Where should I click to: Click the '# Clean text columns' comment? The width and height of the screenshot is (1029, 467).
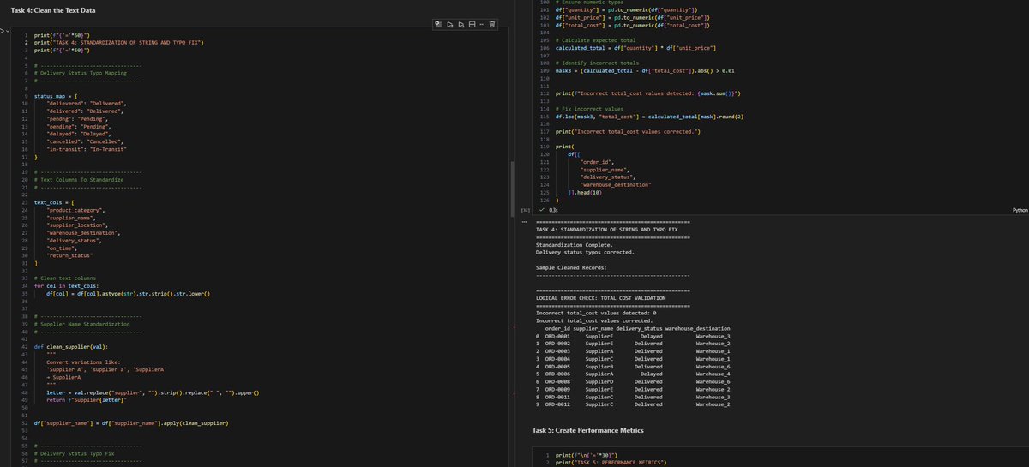65,279
